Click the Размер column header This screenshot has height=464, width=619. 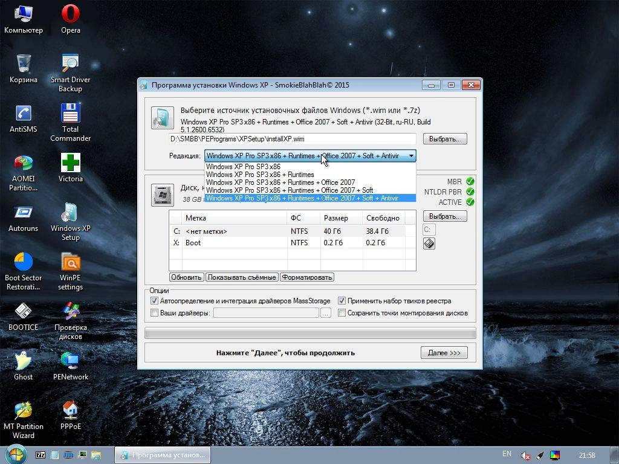(341, 217)
